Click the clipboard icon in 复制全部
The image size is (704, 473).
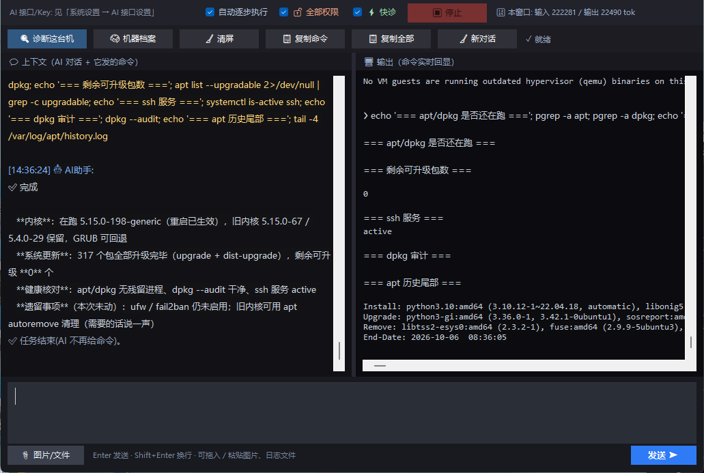point(373,39)
